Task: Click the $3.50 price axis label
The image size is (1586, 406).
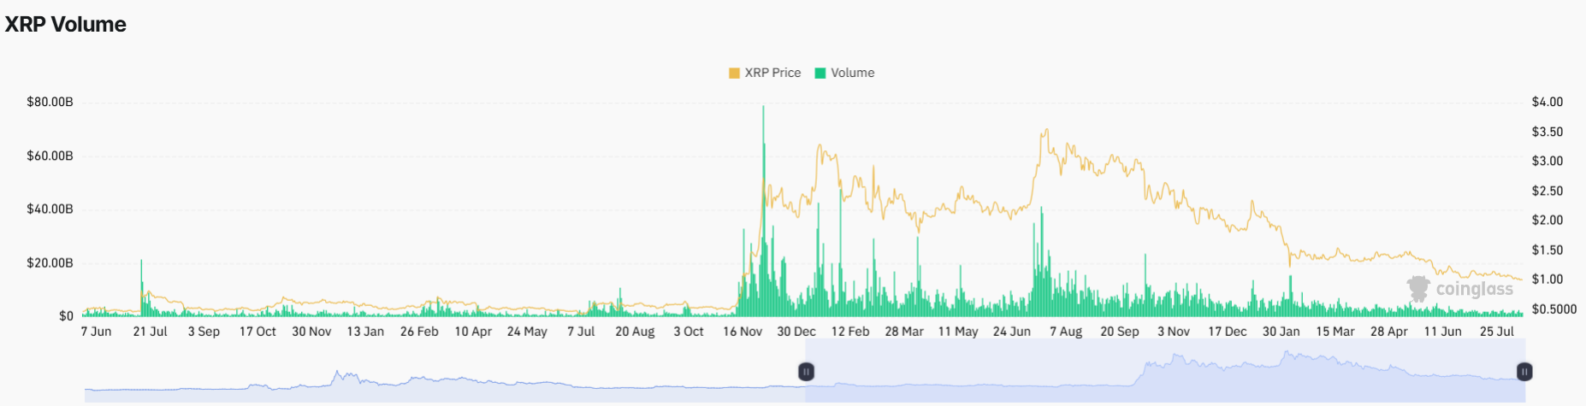Action: point(1547,132)
